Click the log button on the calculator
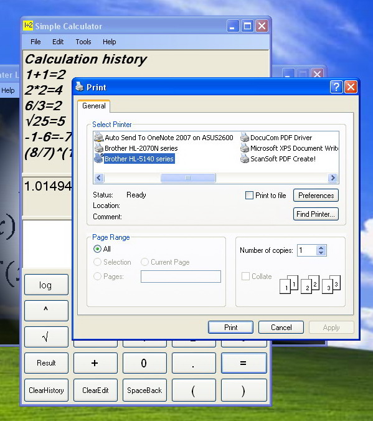This screenshot has width=373, height=421. pyautogui.click(x=46, y=285)
